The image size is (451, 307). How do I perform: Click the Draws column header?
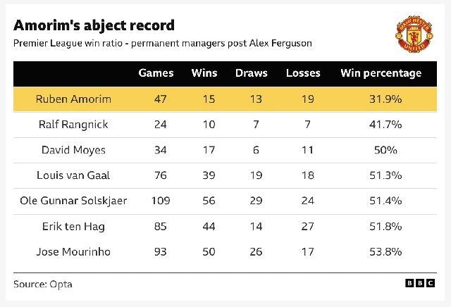pyautogui.click(x=252, y=73)
